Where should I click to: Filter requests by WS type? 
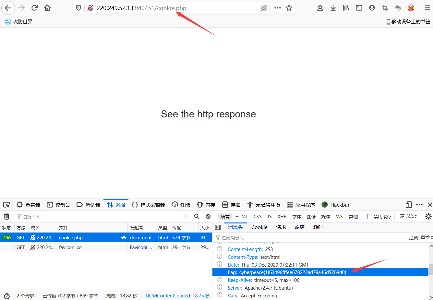point(340,217)
